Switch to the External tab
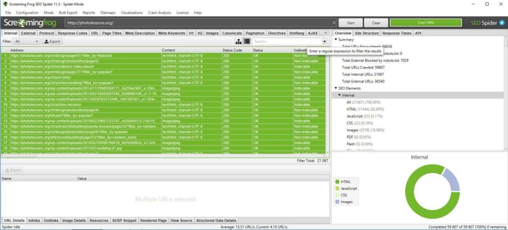This screenshot has height=230, width=508. 28,33
